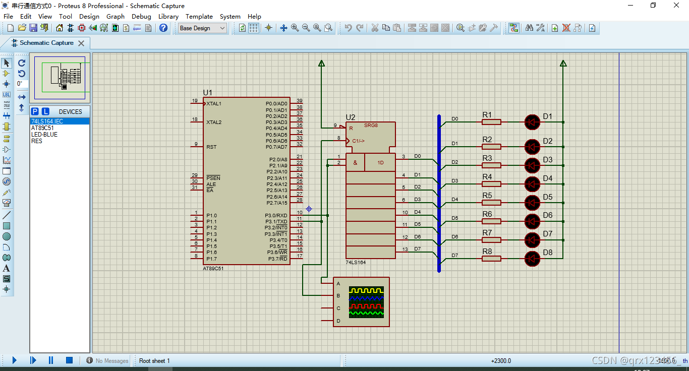This screenshot has height=371, width=689.
Task: Select the Text Script Mode tool
Action: click(x=7, y=105)
